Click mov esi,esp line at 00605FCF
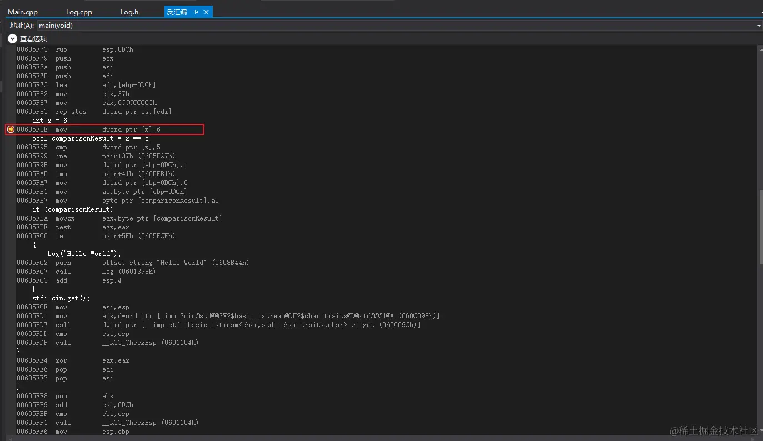The height and width of the screenshot is (441, 763). (x=73, y=307)
